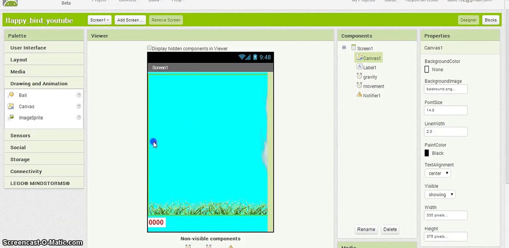
Task: Open help for the Ball component
Action: (79, 95)
